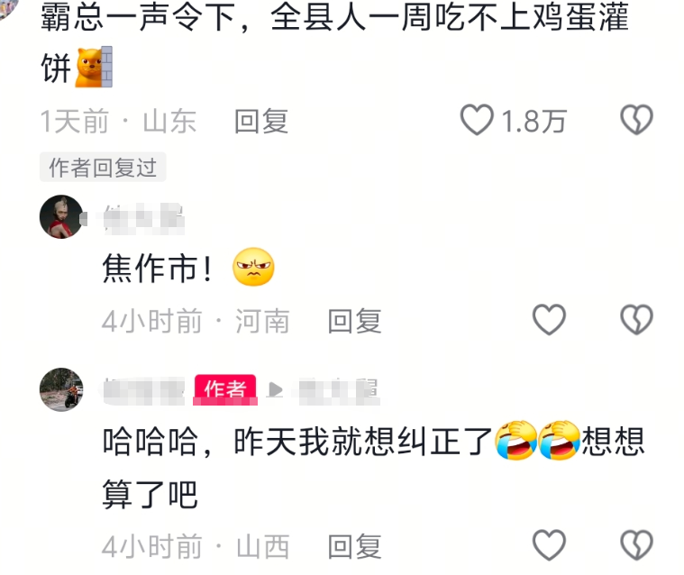Reply to the author's comment from 山西
This screenshot has height=575, width=684.
click(354, 546)
